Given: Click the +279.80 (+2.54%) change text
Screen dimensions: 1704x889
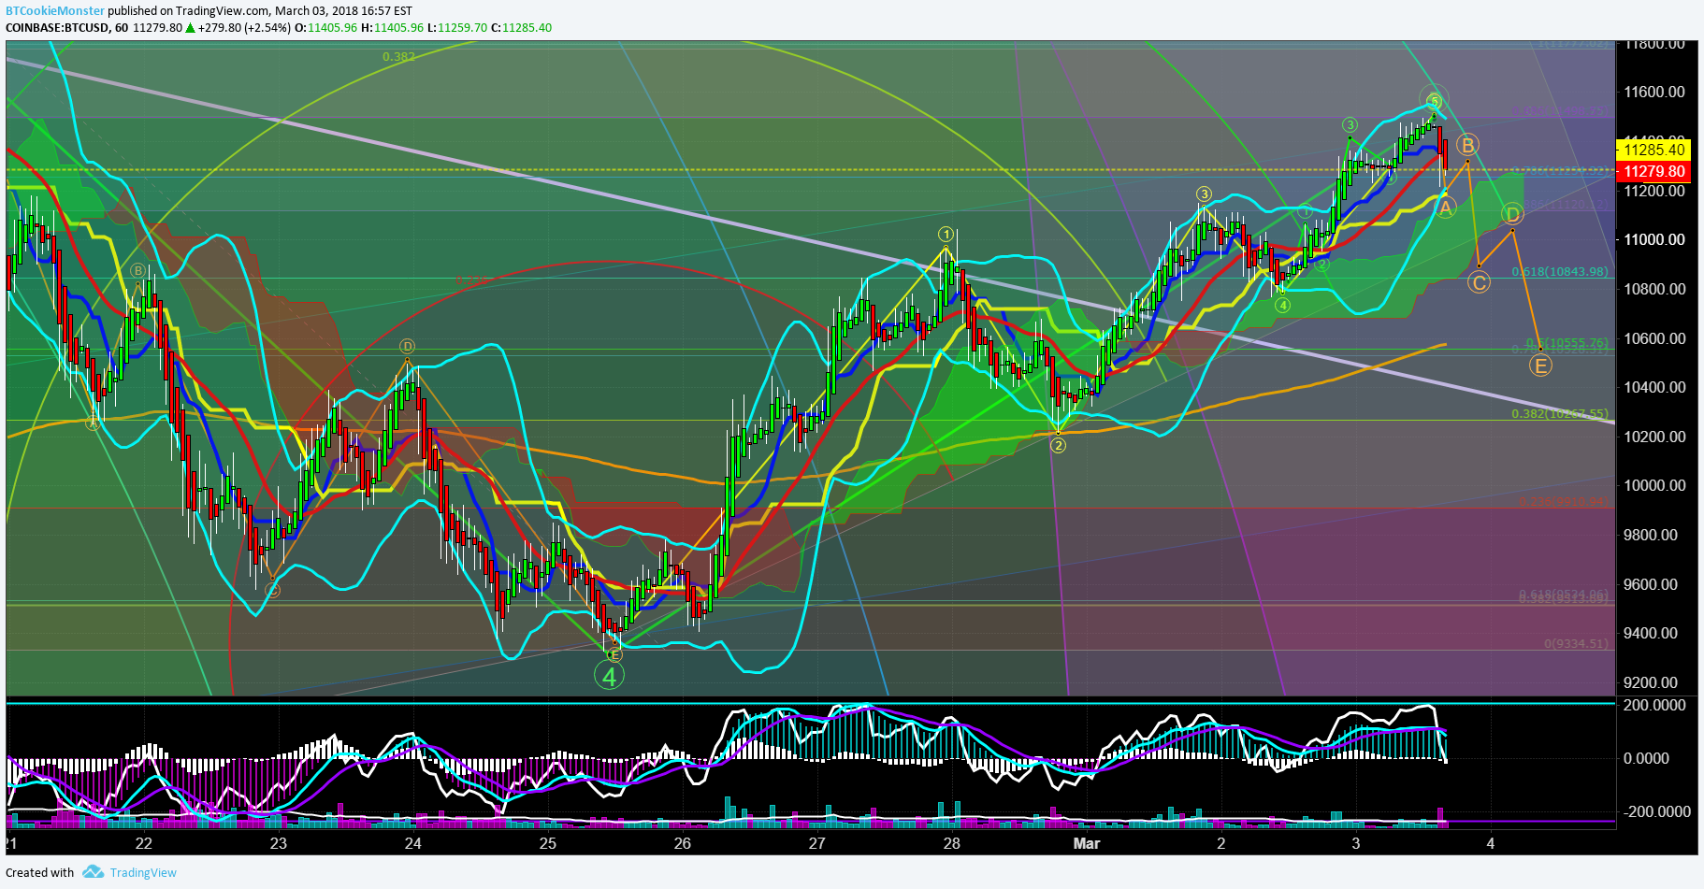Looking at the screenshot, I should 244,28.
